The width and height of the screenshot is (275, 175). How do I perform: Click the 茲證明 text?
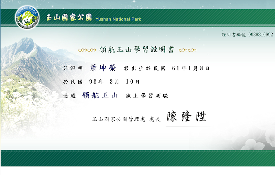click(73, 68)
